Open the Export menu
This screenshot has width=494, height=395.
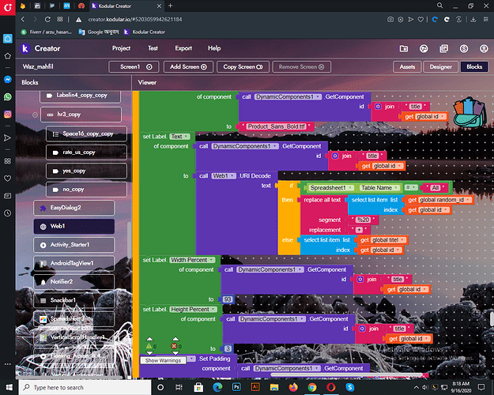[183, 48]
